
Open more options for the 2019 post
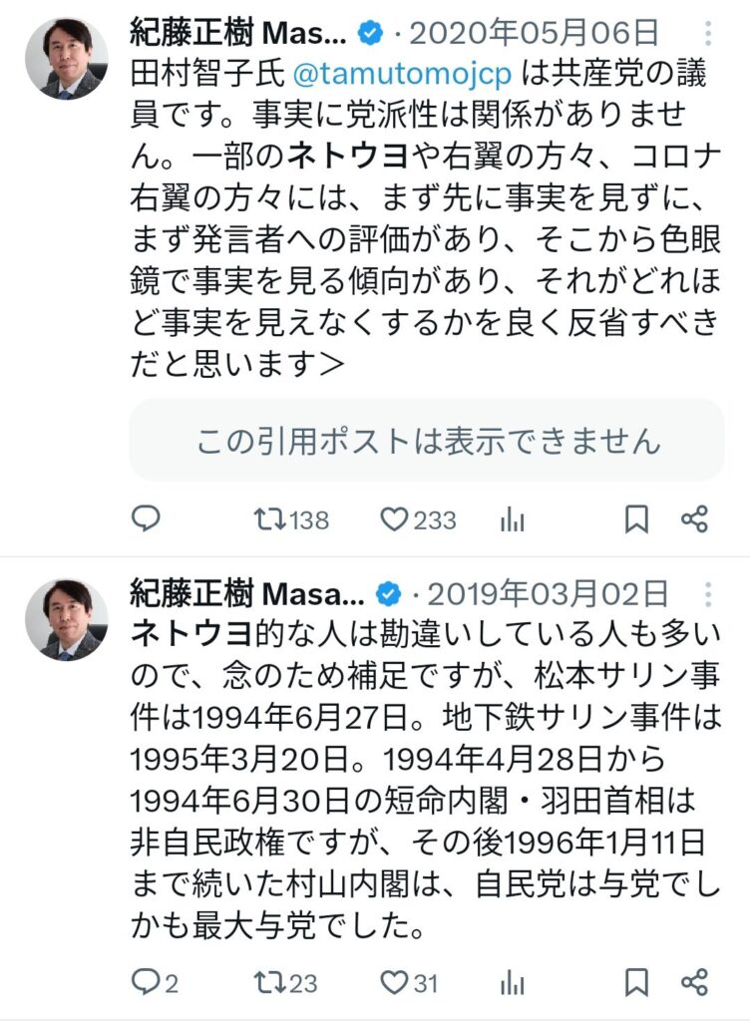[x=708, y=595]
